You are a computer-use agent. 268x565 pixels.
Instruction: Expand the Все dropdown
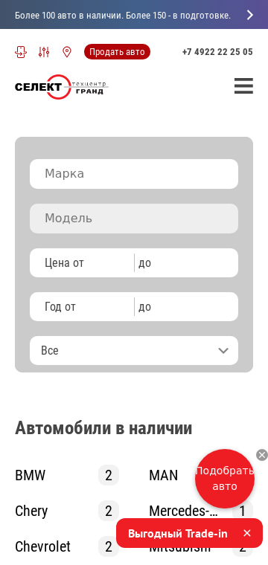point(134,351)
